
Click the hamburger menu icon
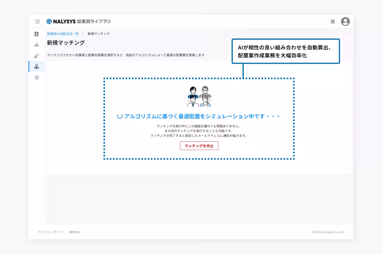[x=37, y=21]
